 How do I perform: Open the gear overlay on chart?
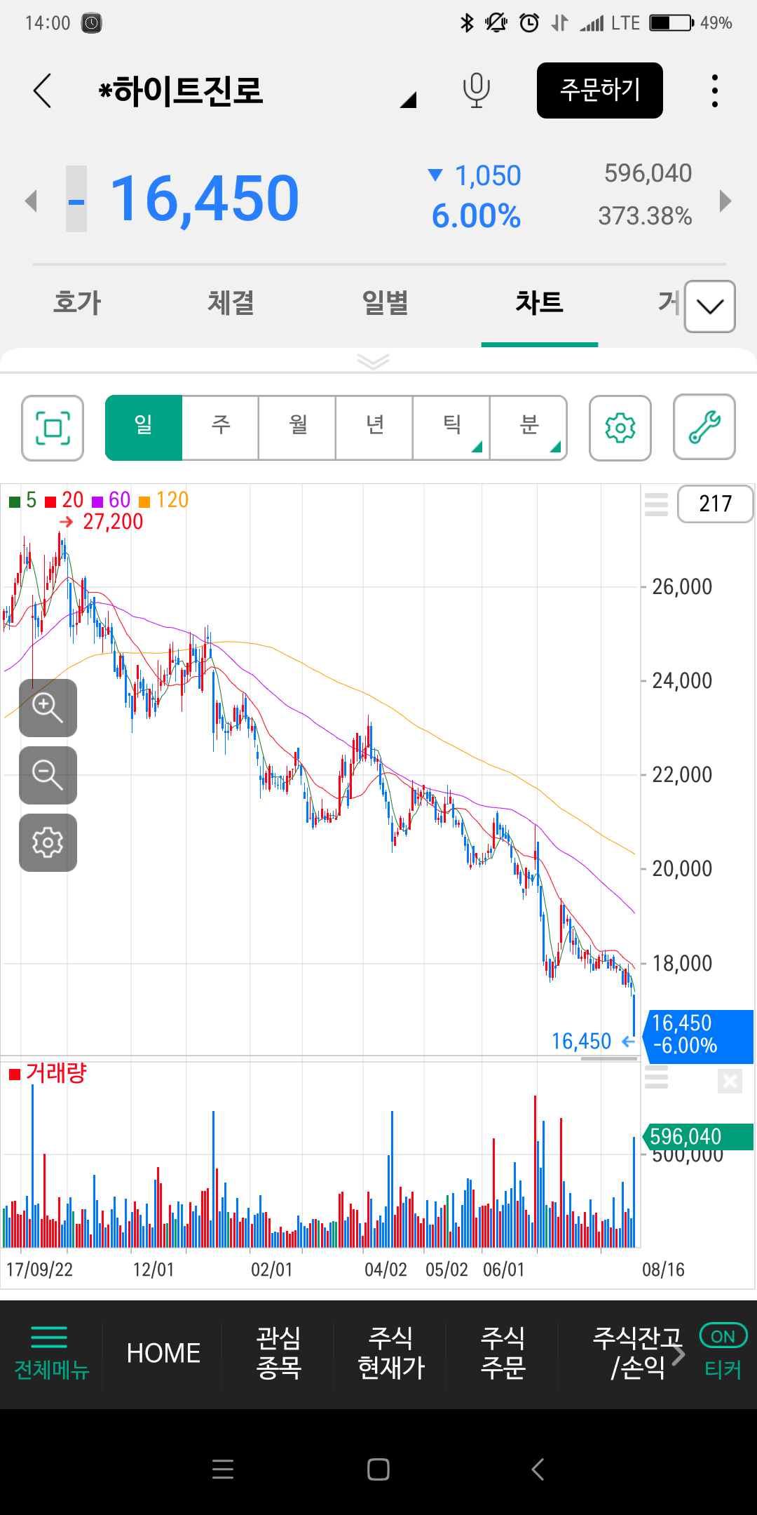[48, 842]
